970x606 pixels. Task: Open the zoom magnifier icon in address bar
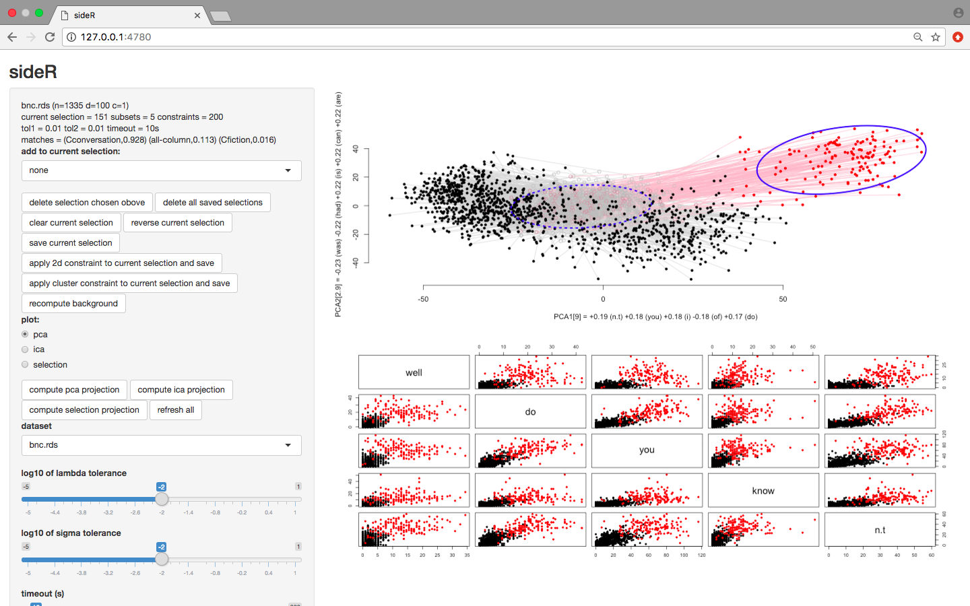coord(917,37)
